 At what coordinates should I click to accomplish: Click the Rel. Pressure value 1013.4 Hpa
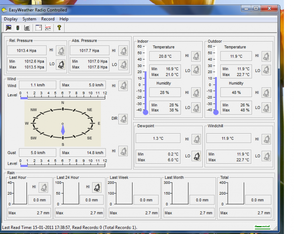click(x=27, y=51)
